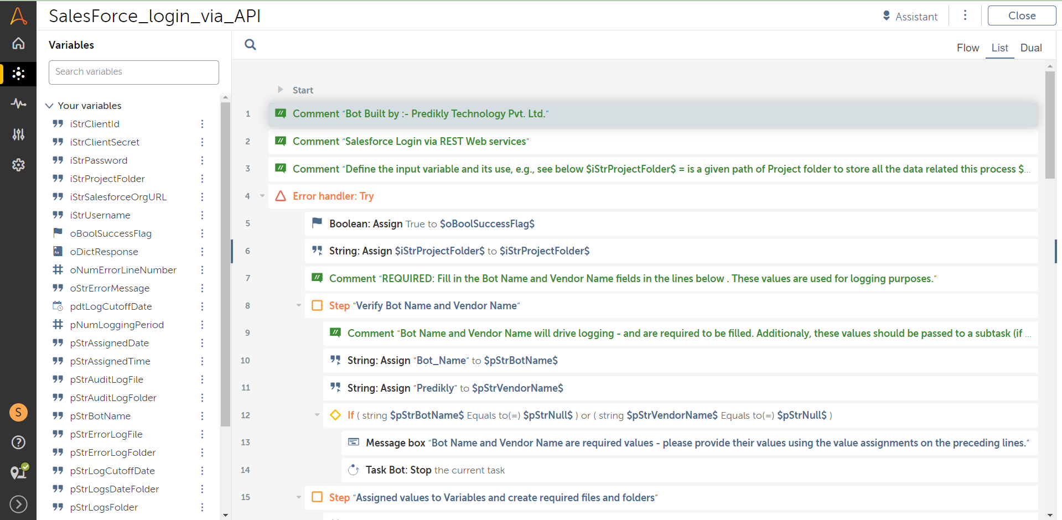Open the Assistant panel

[910, 17]
